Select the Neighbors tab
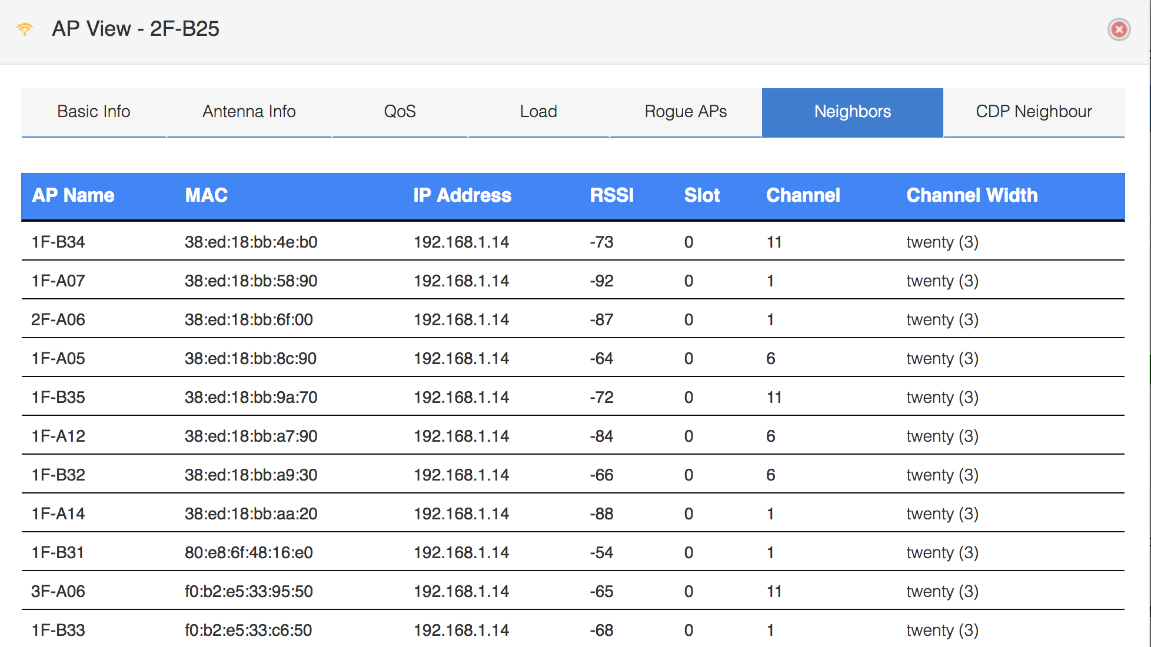The image size is (1151, 647). click(853, 112)
